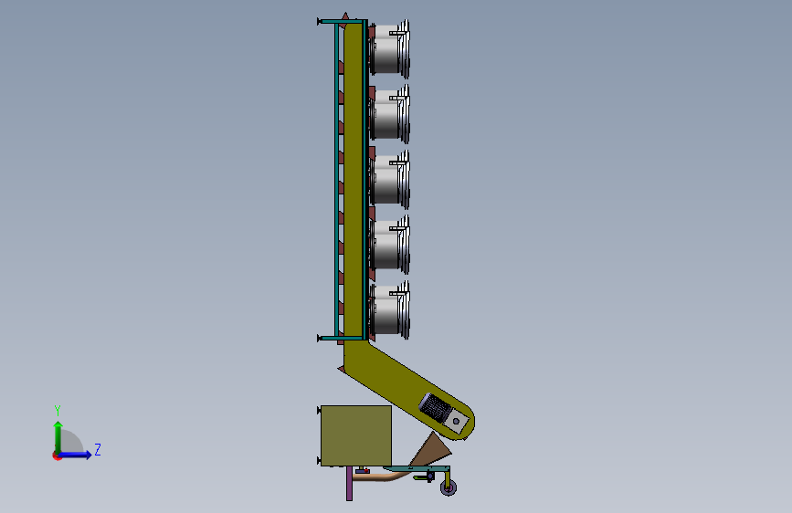Select the tall olive vertical column
Viewport: 792px width, 513px height.
tap(354, 182)
